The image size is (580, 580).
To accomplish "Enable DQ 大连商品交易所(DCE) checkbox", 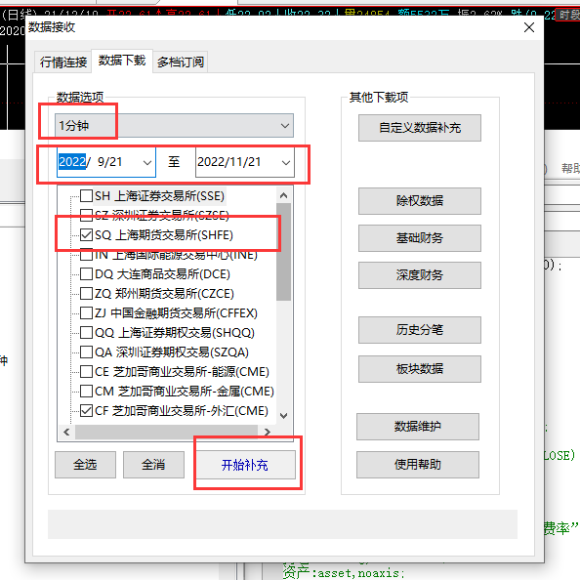I will coord(86,274).
